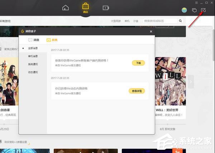
Task: Open the message box checkmark icon
Action: 203,10
